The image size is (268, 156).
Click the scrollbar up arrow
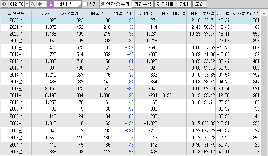tap(264, 13)
